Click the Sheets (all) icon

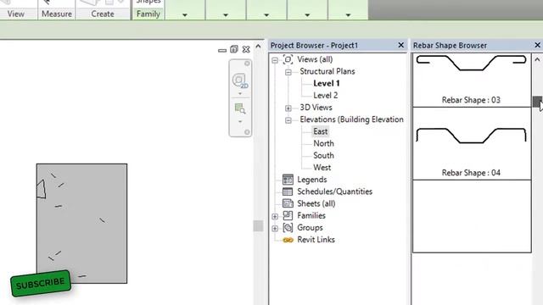[288, 203]
